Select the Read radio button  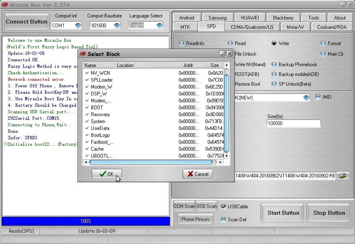[x=230, y=43]
